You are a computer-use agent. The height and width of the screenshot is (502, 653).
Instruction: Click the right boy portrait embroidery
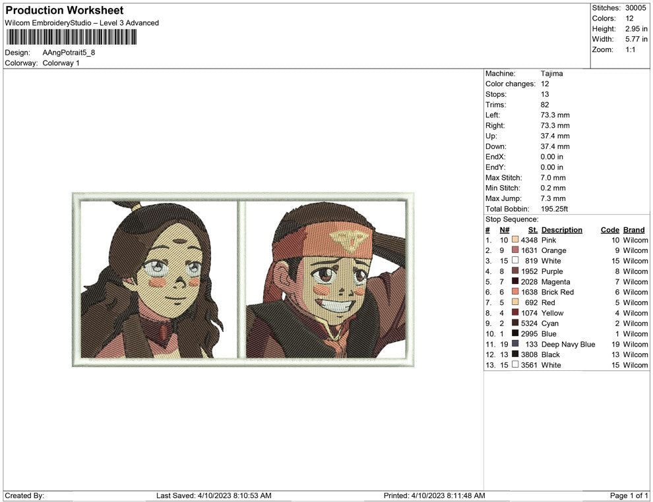pos(326,279)
